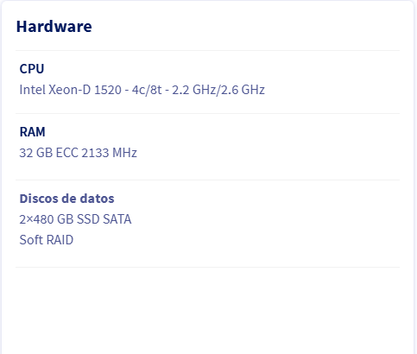The width and height of the screenshot is (417, 354).
Task: Click the ECC text in RAM row
Action: point(67,153)
